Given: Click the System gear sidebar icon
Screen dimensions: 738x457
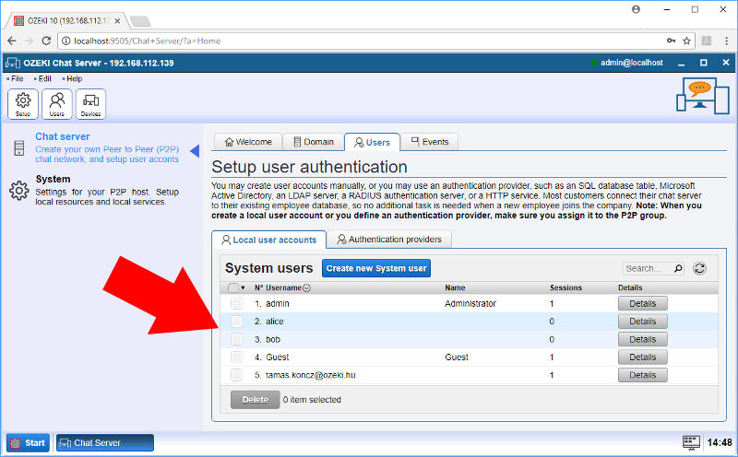Looking at the screenshot, I should (x=18, y=191).
